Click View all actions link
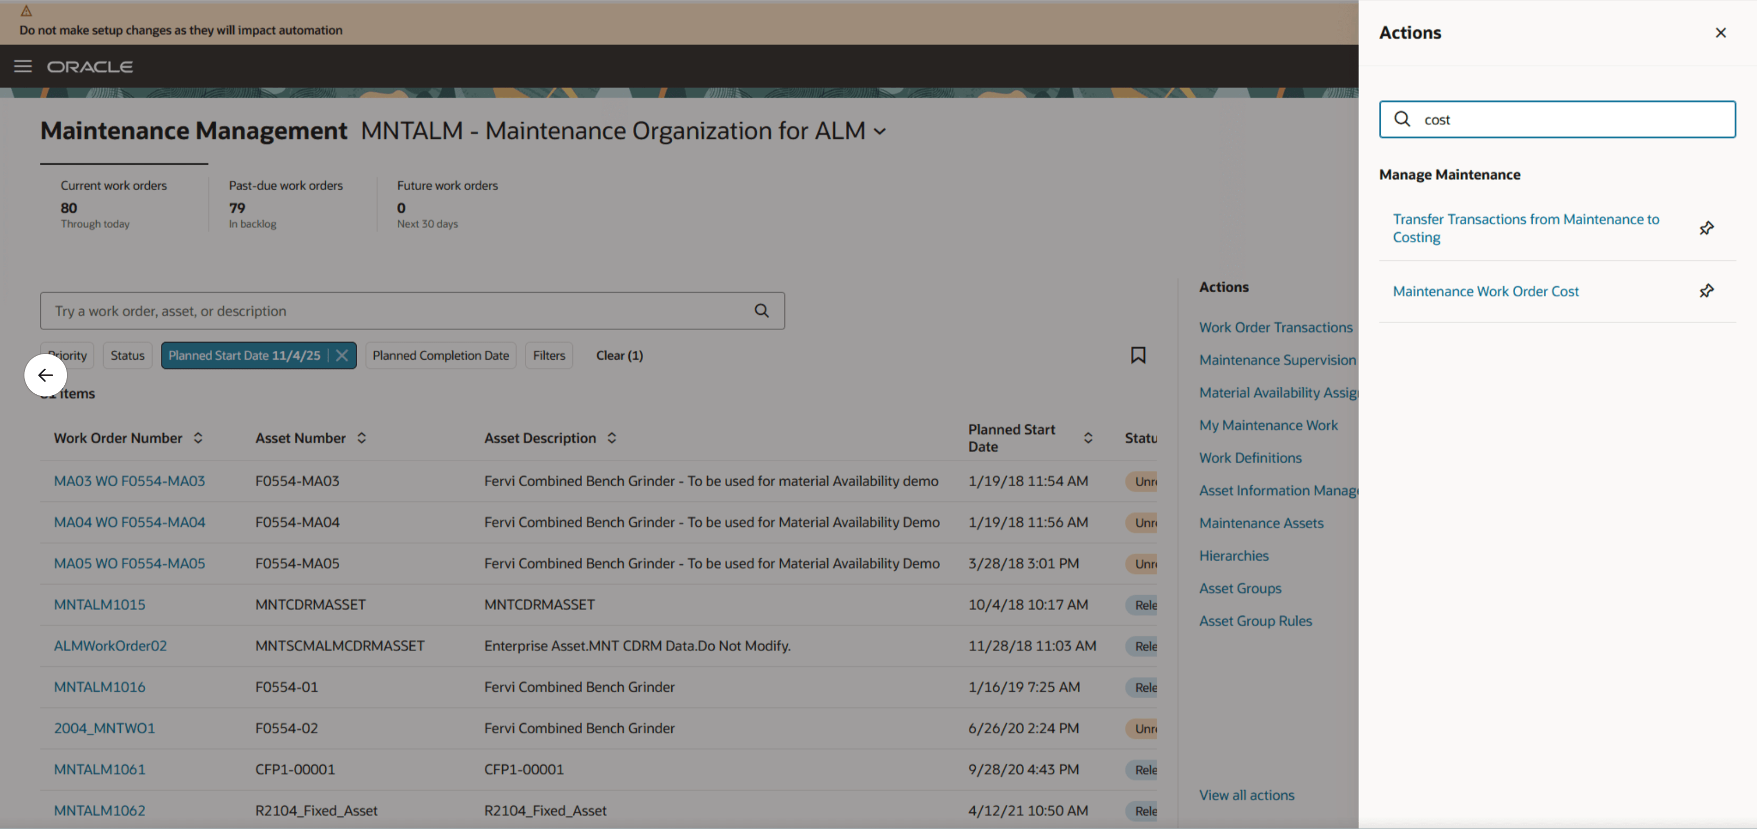The height and width of the screenshot is (829, 1757). tap(1247, 795)
